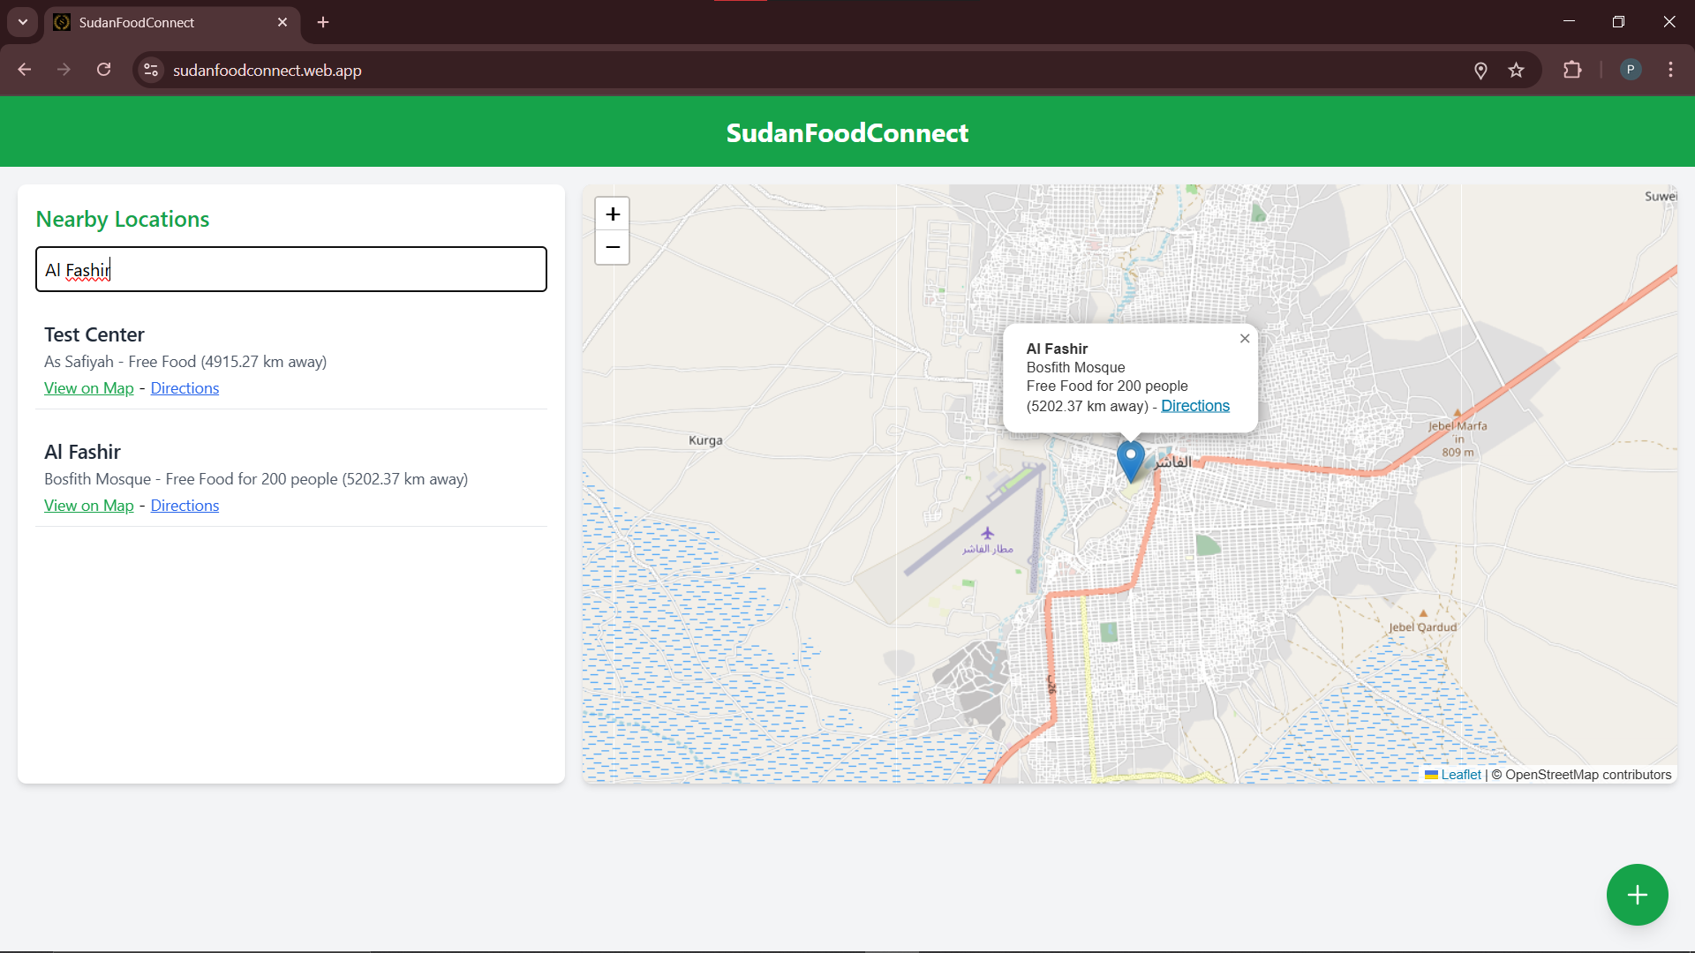The width and height of the screenshot is (1695, 953).
Task: Close the Al Fashir map popup
Action: point(1245,339)
